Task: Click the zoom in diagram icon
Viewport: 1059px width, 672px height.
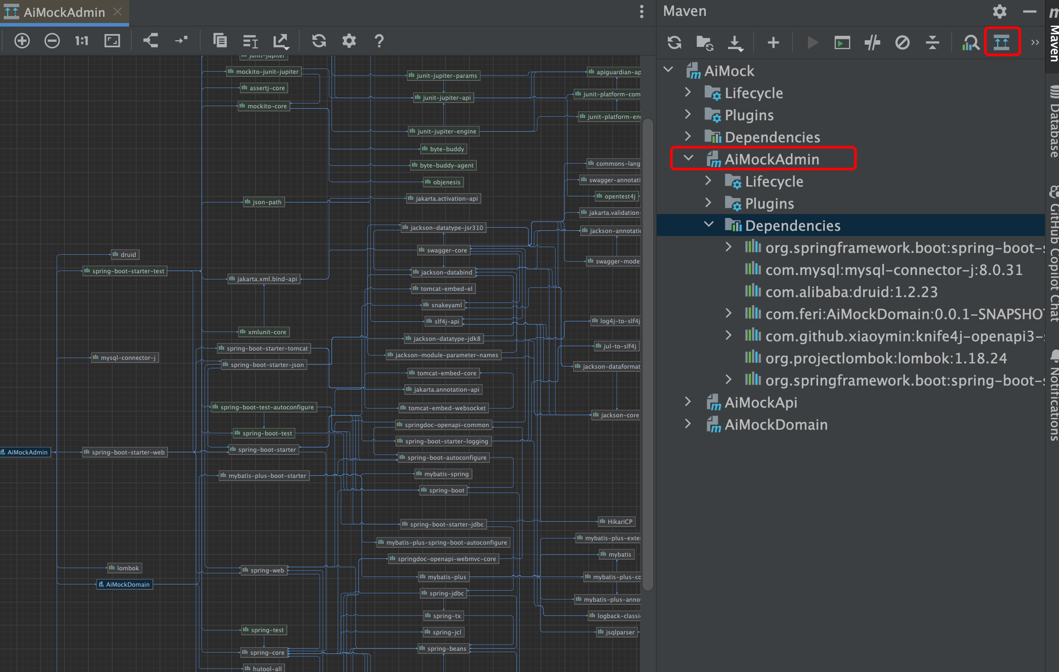Action: (22, 41)
